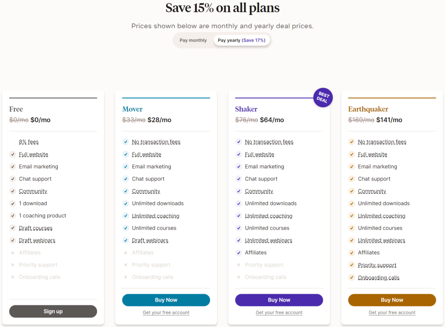This screenshot has height=327, width=445.
Task: Click checkmark icon beside Mover's No transaction fees
Action: [126, 142]
